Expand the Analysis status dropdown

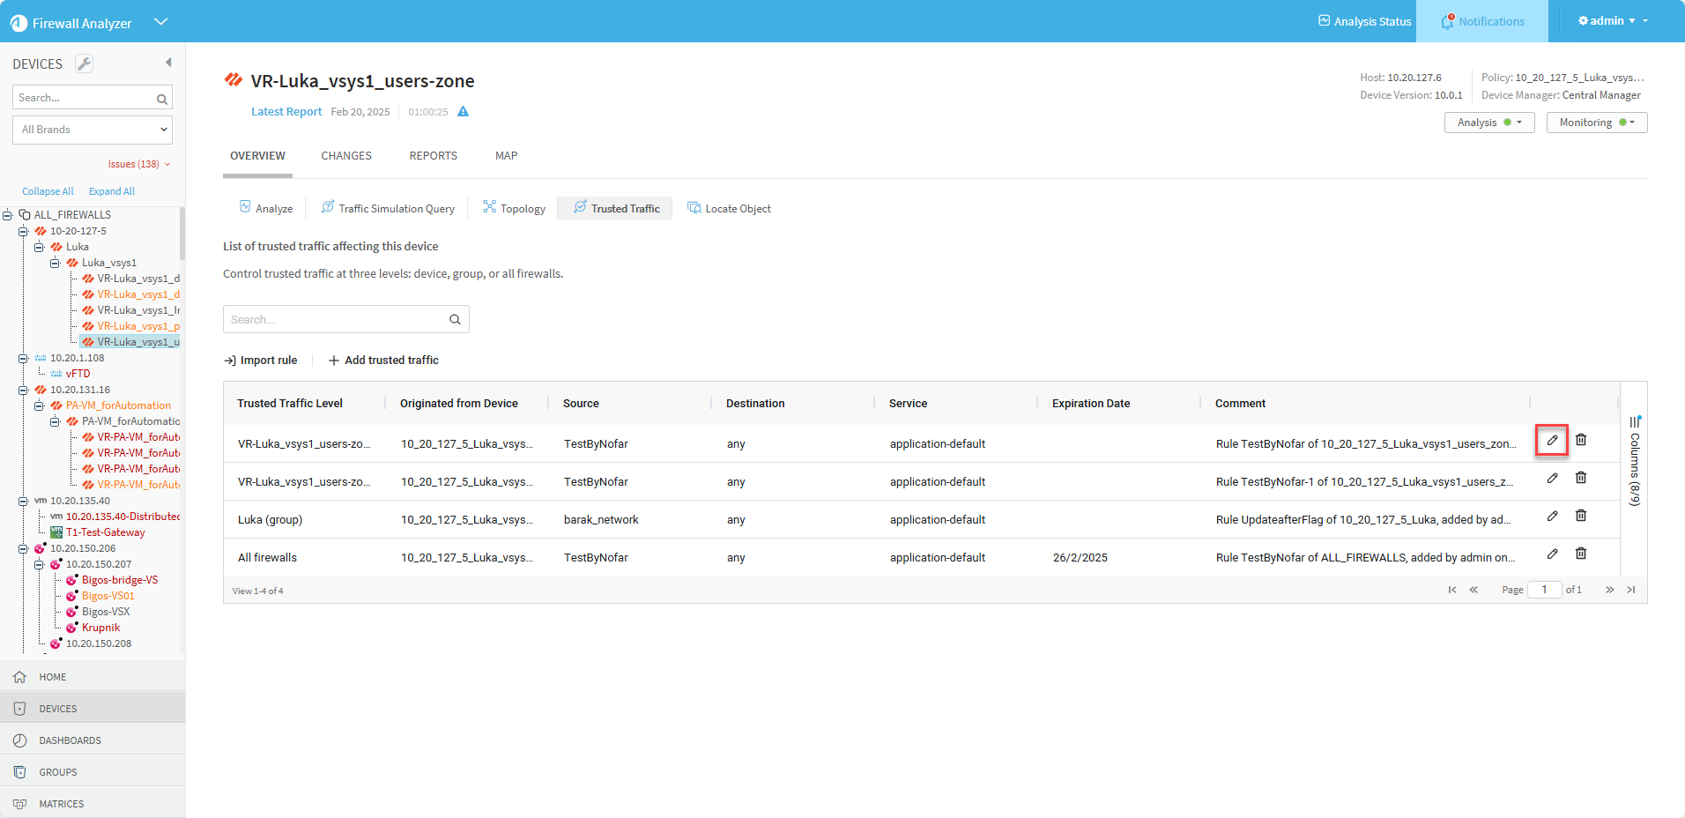[1489, 123]
